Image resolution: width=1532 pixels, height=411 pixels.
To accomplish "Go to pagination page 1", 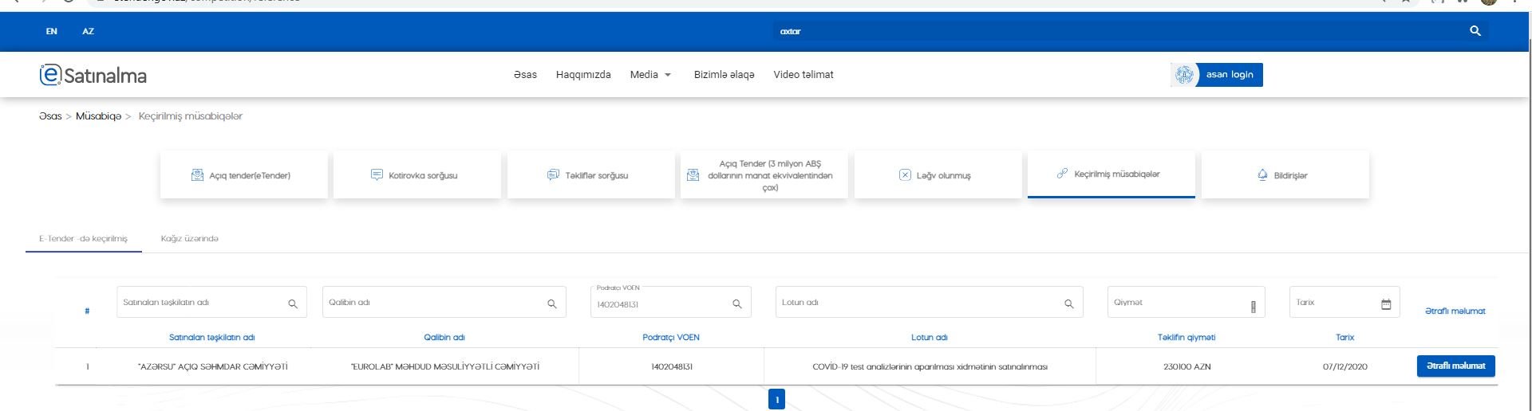I will tap(776, 399).
